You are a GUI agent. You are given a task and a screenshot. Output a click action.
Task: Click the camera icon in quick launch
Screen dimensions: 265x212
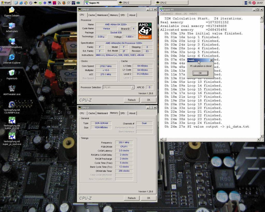coord(78,3)
